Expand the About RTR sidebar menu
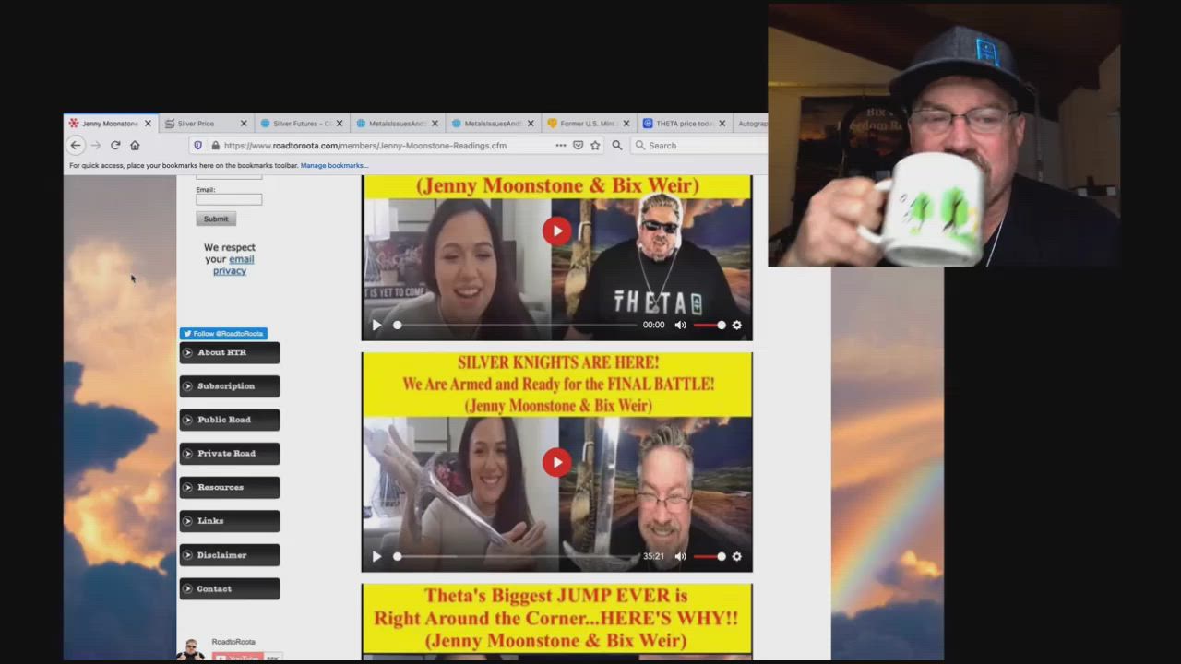This screenshot has width=1181, height=664. (x=229, y=352)
